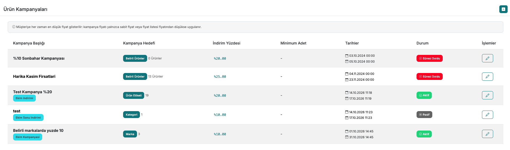
Task: Edit the %10 Sonbahar Kampanyası campaign
Action: pyautogui.click(x=487, y=58)
